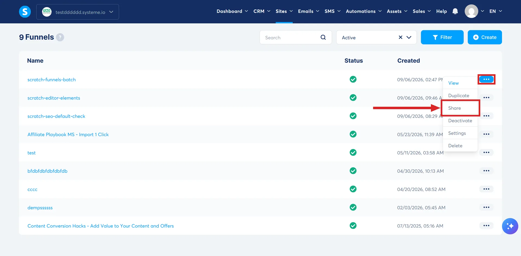Click the Status column header

(354, 61)
